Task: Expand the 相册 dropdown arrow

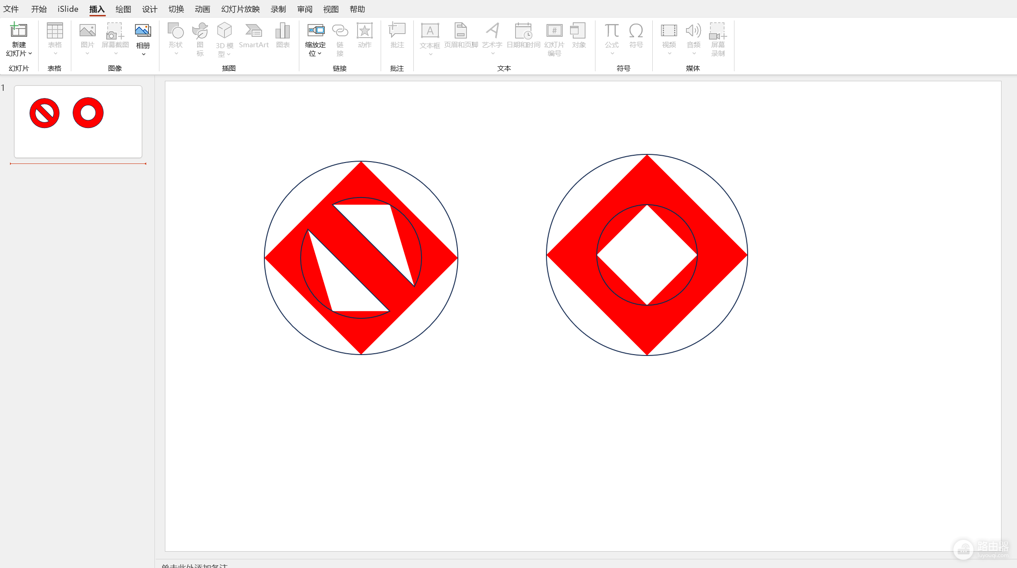Action: (x=144, y=54)
